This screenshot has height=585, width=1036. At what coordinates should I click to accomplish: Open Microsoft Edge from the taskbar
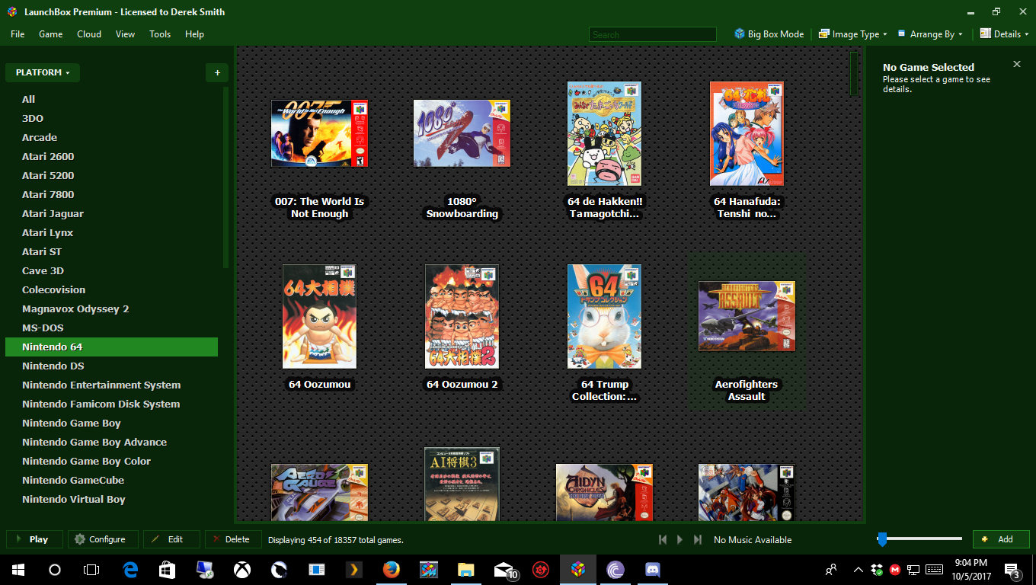(130, 569)
